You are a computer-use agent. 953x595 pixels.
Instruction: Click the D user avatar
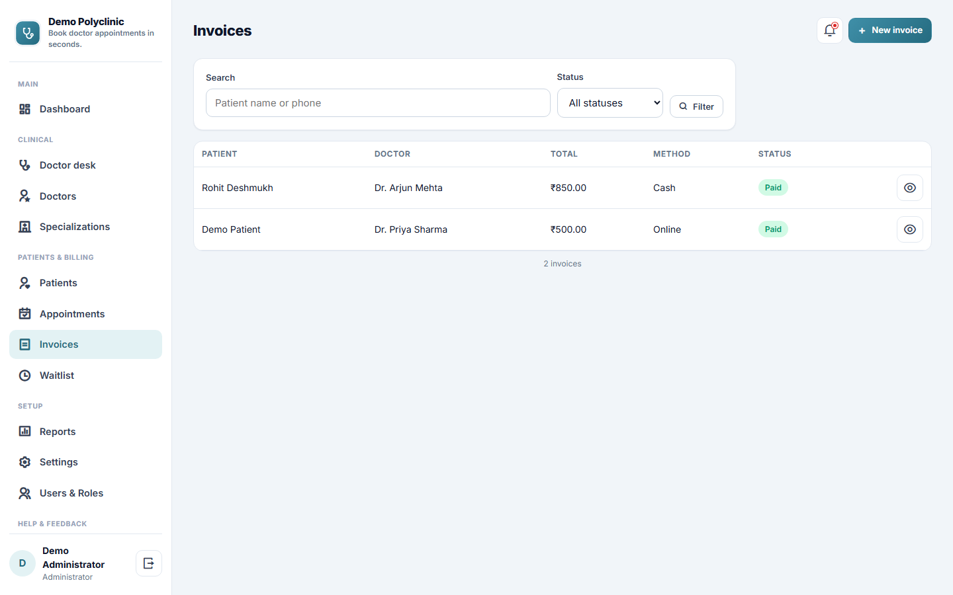(x=23, y=563)
